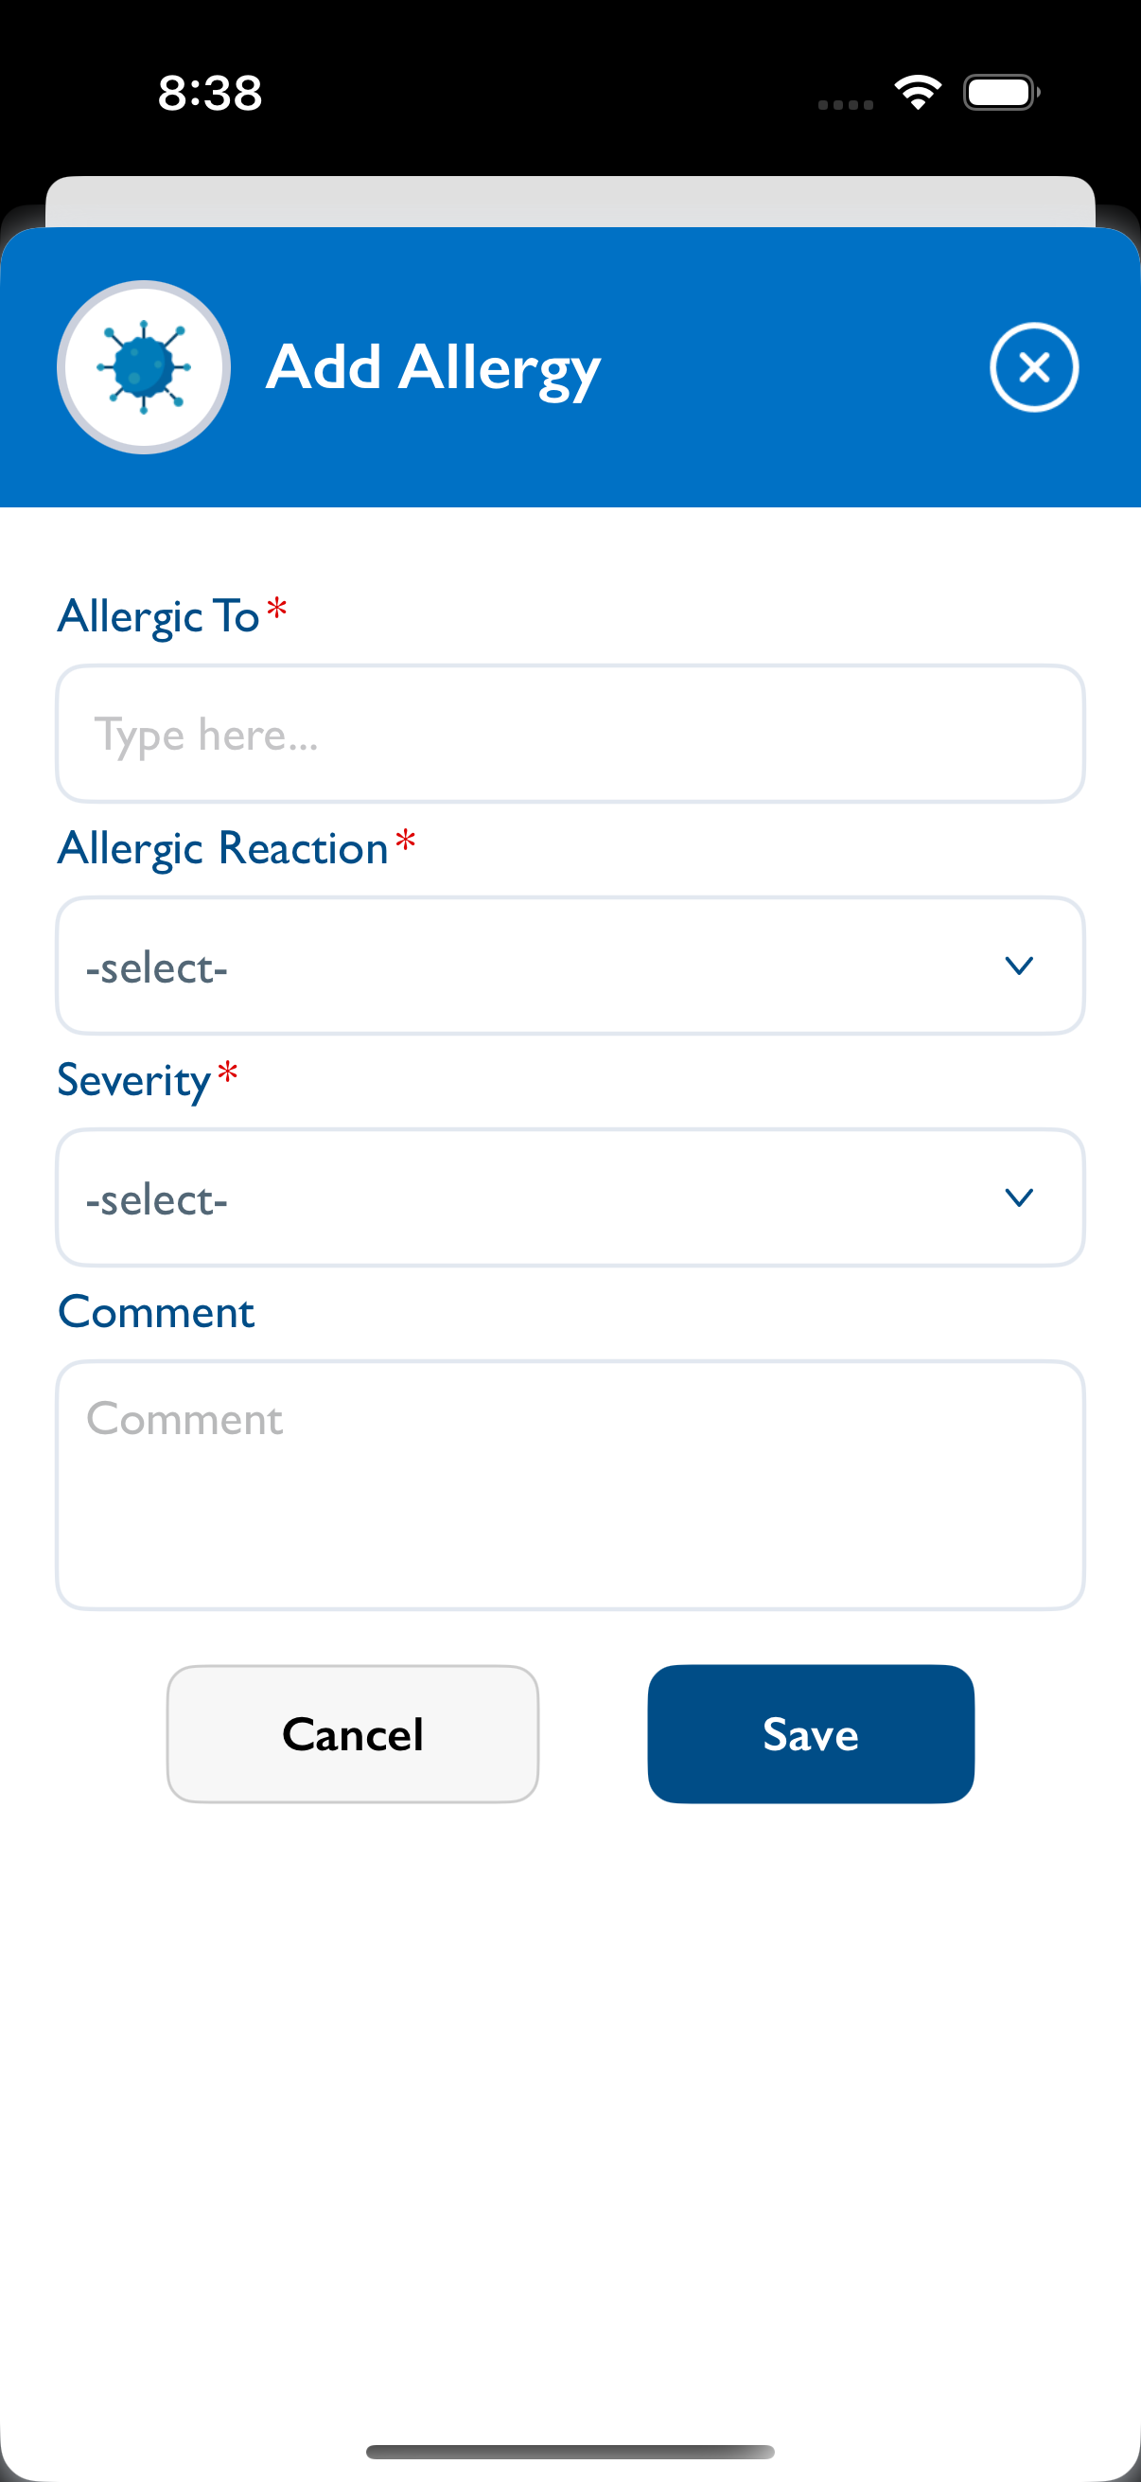Image resolution: width=1141 pixels, height=2482 pixels.
Task: Tap the battery indicator icon
Action: pos(1000,93)
